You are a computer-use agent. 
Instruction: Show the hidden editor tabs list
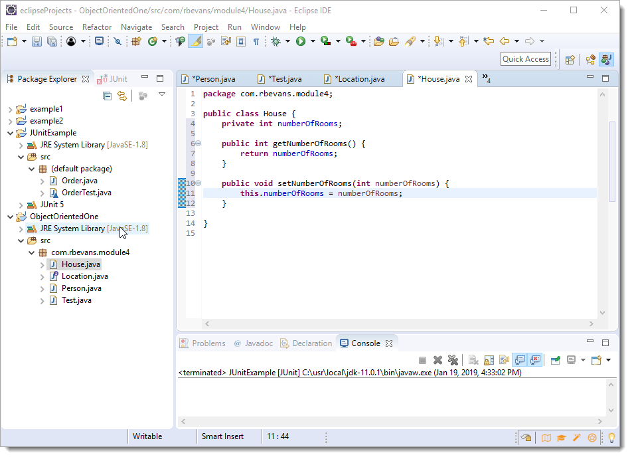coord(486,78)
